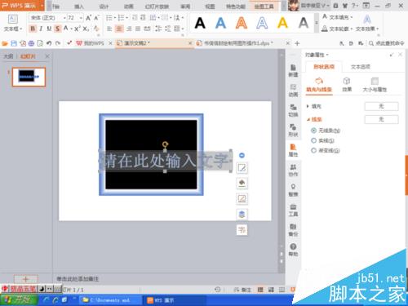Viewport: 408px width, 306px height.
Task: Click the WPS 演示 application menu button
Action: [x=22, y=6]
